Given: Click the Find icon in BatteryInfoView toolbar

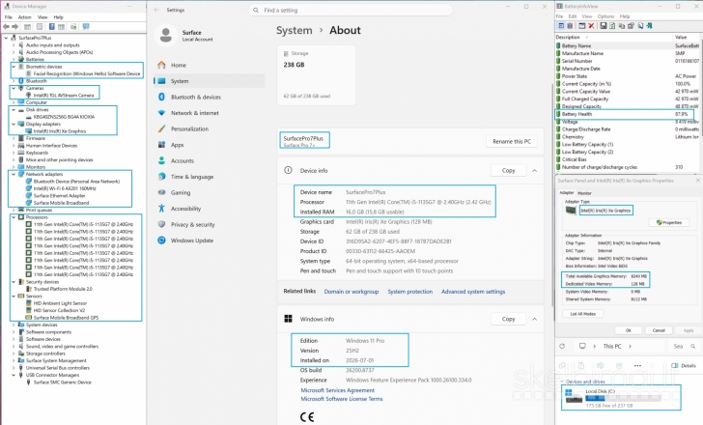Looking at the screenshot, I should [640, 25].
